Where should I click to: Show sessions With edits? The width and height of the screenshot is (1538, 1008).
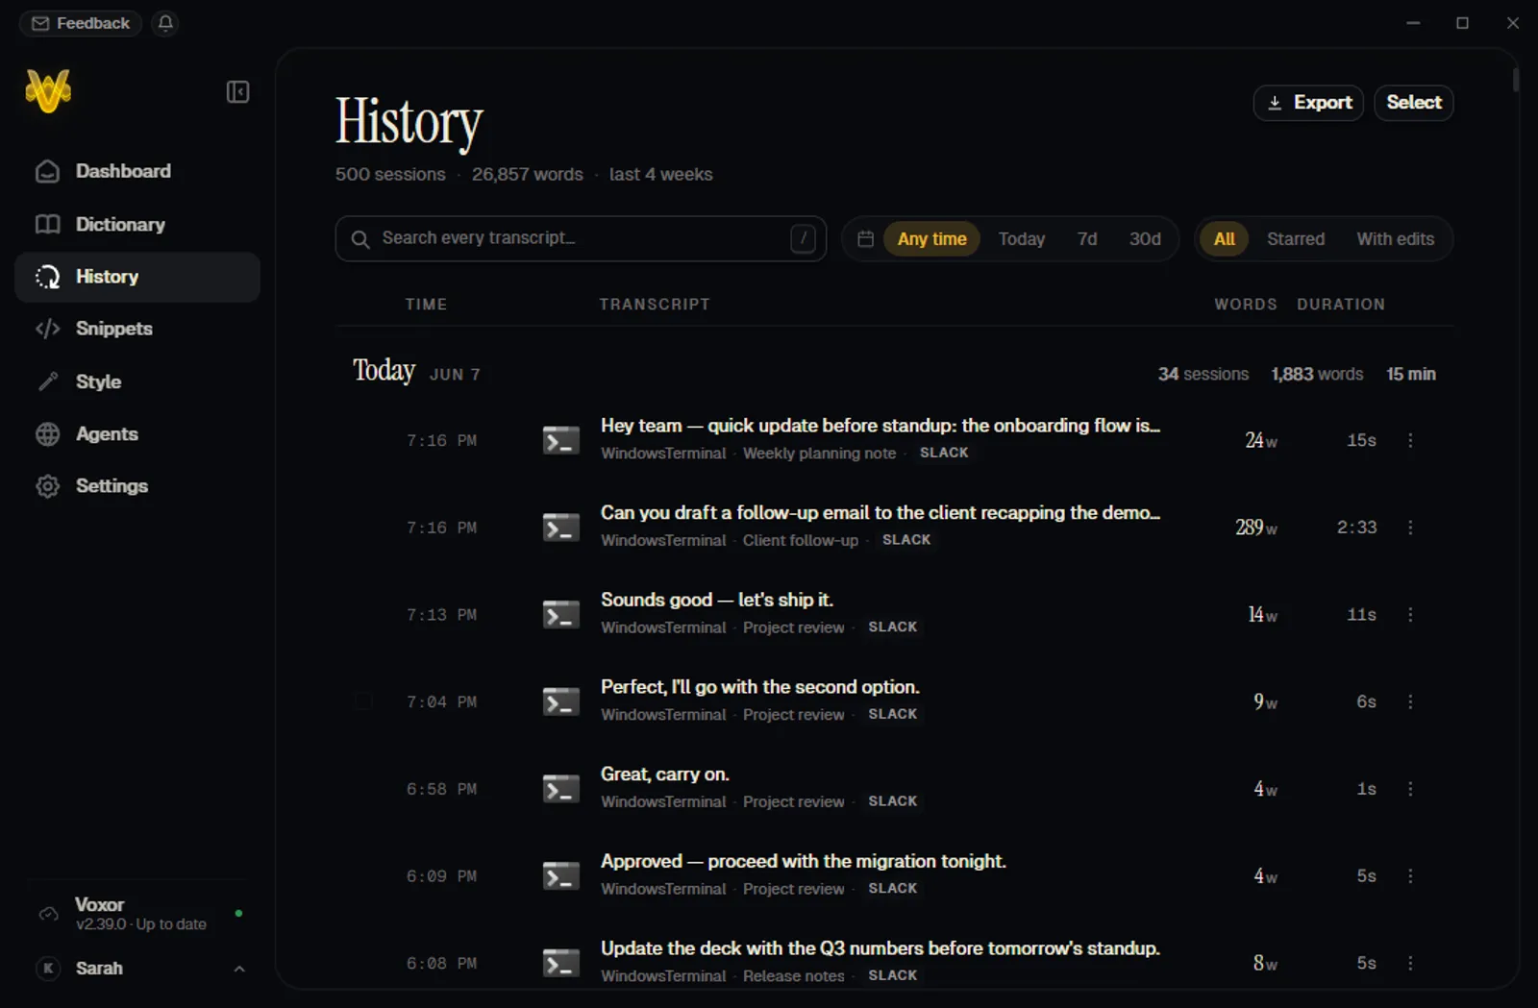(x=1395, y=239)
